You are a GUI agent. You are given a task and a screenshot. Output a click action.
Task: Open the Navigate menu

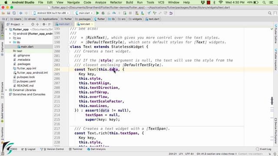coord(73,2)
